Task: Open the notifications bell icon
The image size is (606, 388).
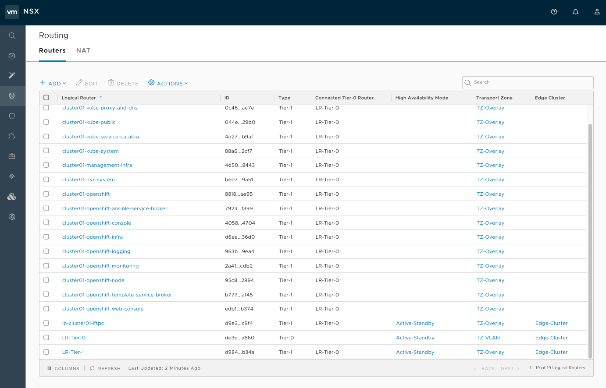Action: 575,12
